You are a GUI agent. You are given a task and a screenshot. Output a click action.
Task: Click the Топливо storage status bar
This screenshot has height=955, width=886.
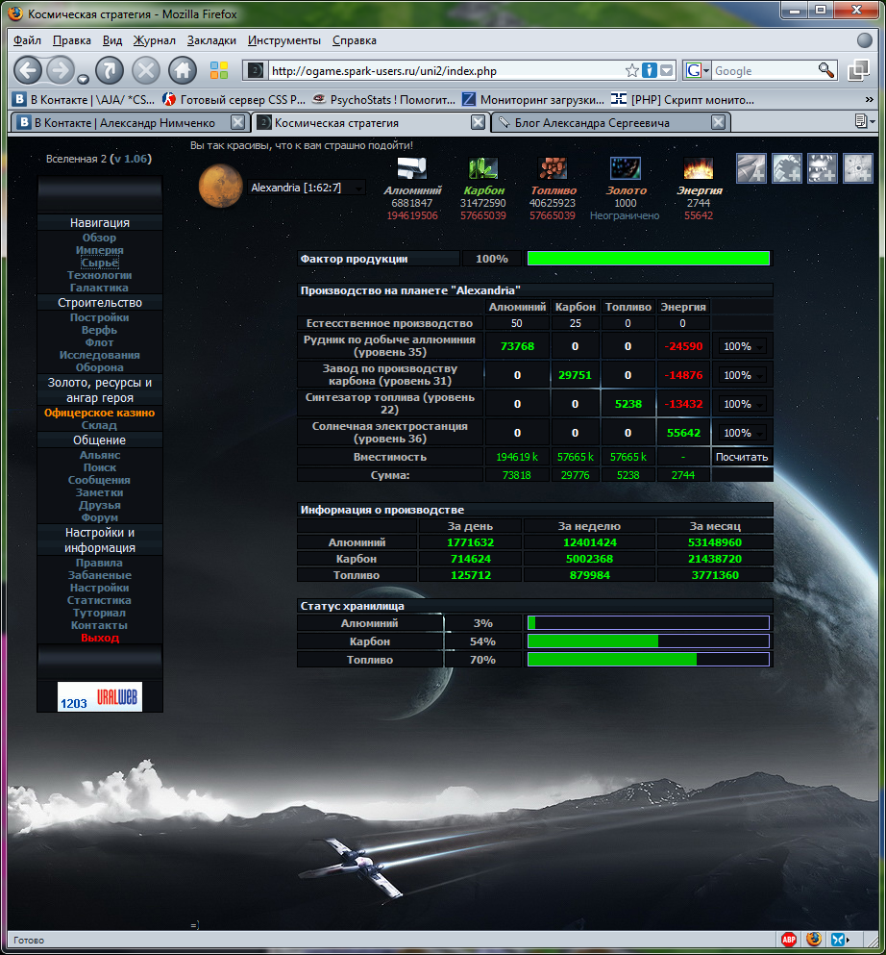pyautogui.click(x=649, y=660)
